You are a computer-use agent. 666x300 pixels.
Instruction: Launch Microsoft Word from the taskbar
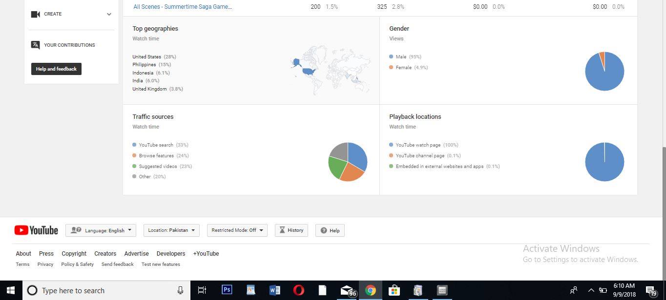274,290
